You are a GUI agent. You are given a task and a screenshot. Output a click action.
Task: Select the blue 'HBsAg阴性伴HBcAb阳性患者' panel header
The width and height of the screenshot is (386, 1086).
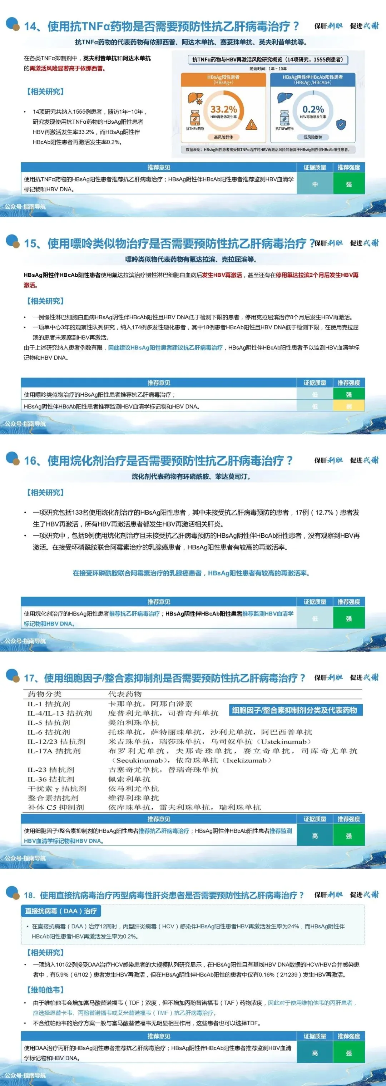pyautogui.click(x=313, y=80)
